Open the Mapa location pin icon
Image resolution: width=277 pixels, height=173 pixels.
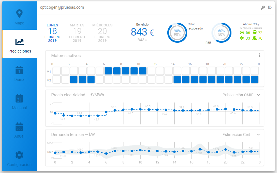coord(19,13)
